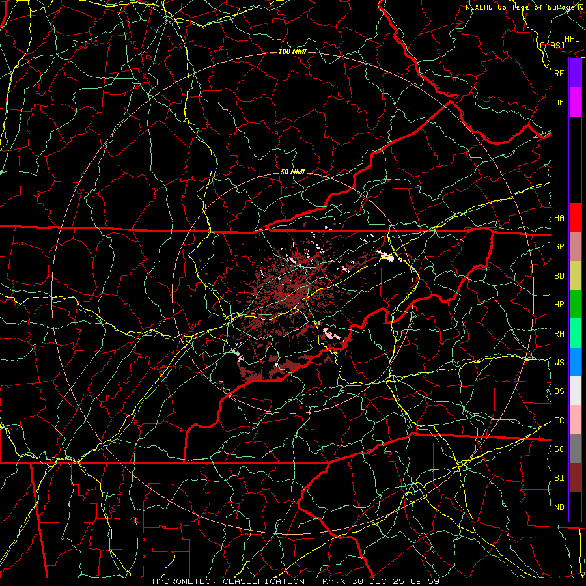This screenshot has width=586, height=586.
Task: Click the DS legend label
Action: (559, 391)
